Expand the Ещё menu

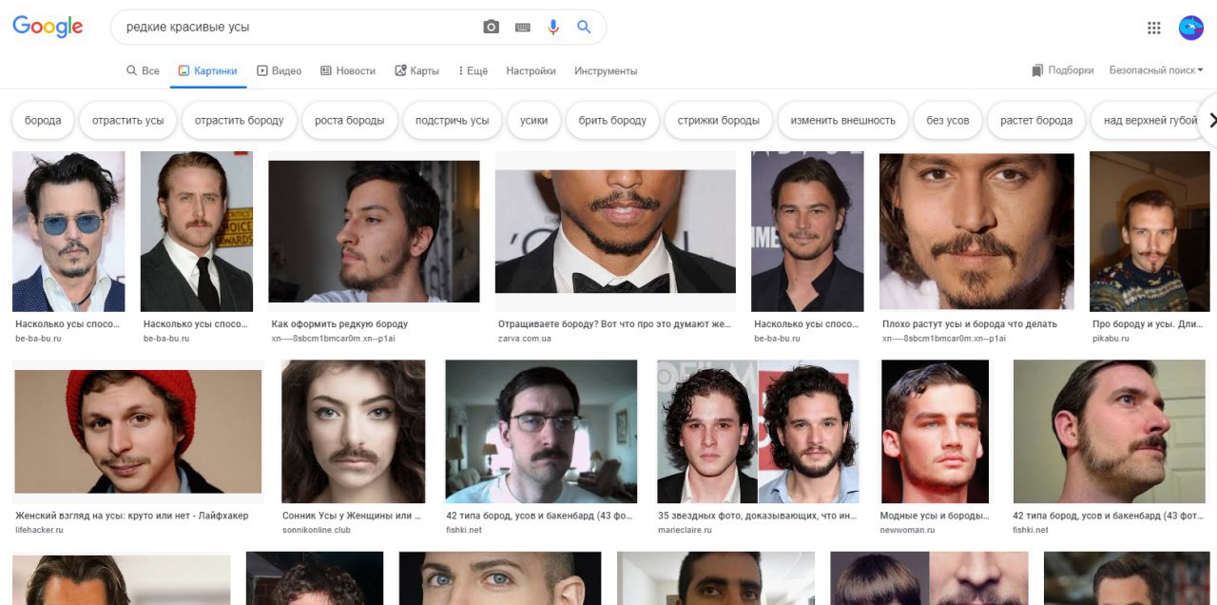pos(473,70)
